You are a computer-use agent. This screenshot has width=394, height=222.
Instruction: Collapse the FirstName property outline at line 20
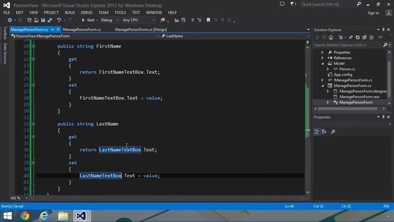[x=33, y=46]
